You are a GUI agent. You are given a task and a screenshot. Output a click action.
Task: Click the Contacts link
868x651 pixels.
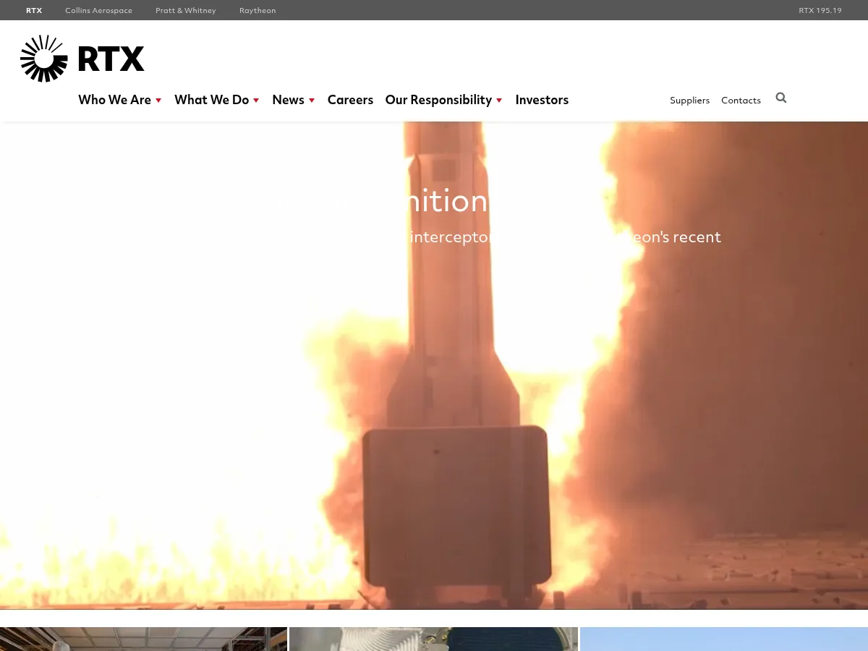[x=741, y=100]
